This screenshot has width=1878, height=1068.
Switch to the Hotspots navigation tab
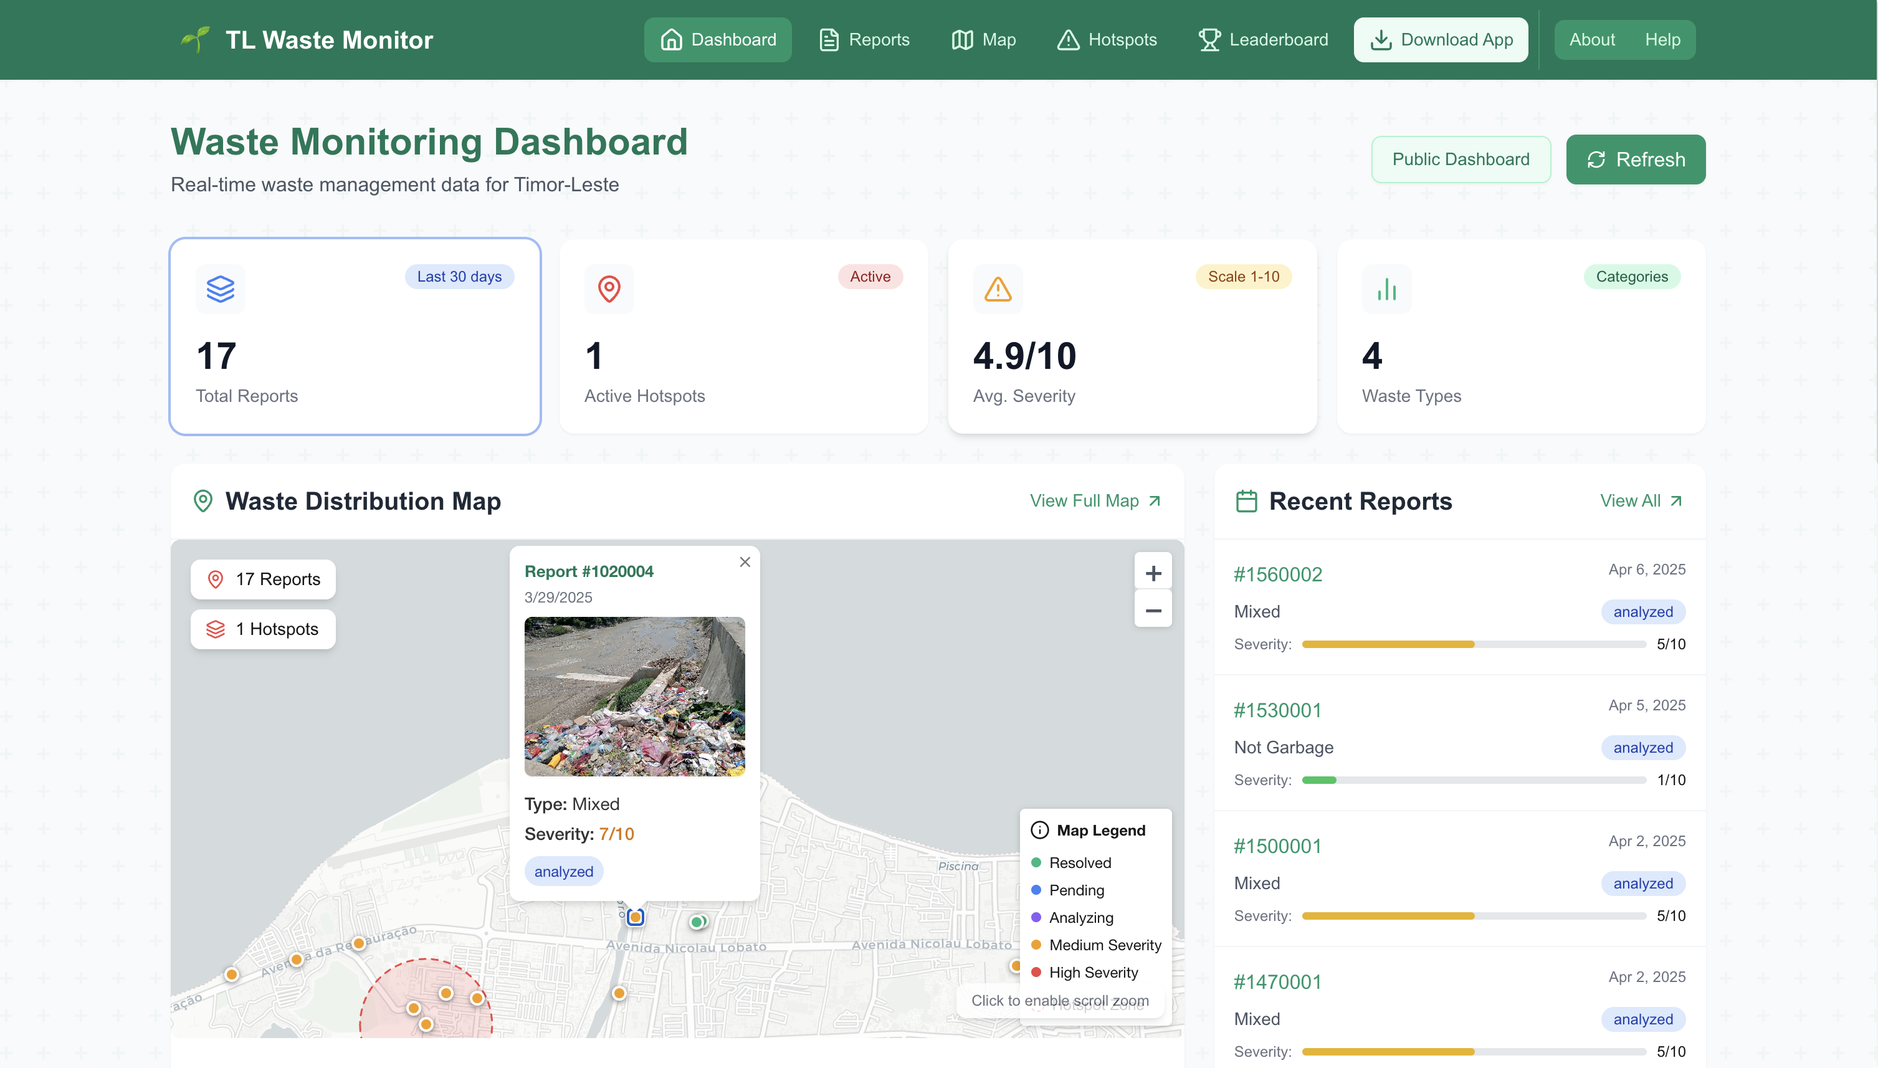click(x=1107, y=40)
